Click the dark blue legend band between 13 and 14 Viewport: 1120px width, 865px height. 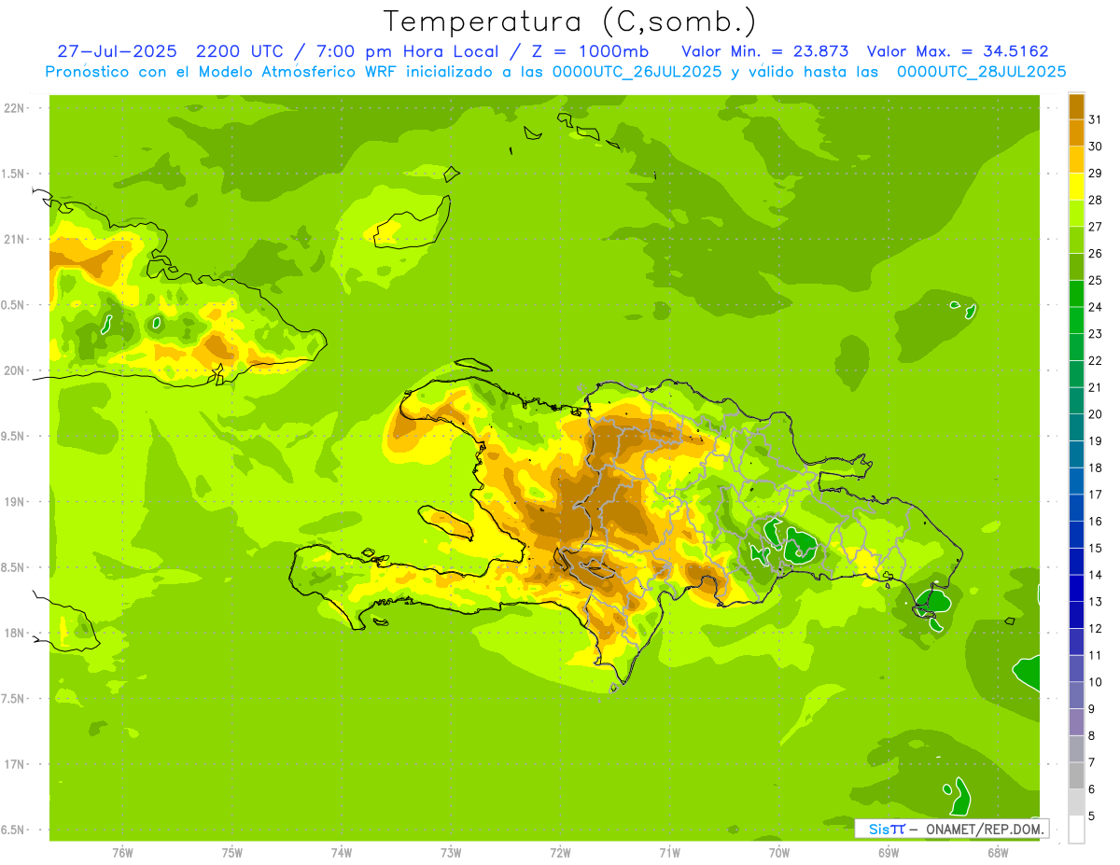pyautogui.click(x=1076, y=588)
